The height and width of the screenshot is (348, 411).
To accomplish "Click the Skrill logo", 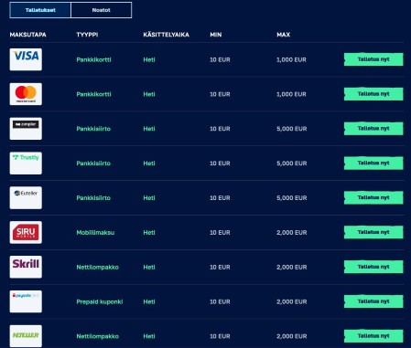I will pyautogui.click(x=26, y=267).
